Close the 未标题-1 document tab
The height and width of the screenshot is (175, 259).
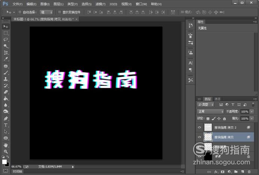click(76, 19)
